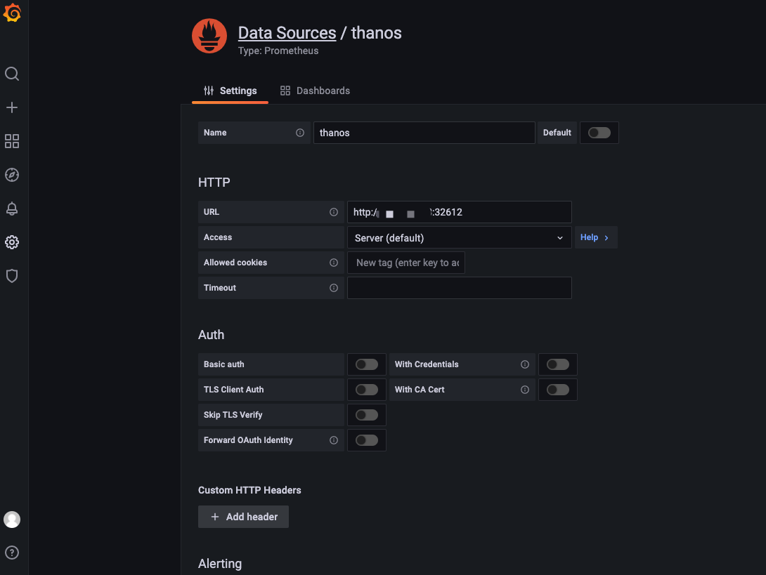
Task: Toggle the Default data source switch
Action: [x=599, y=133]
